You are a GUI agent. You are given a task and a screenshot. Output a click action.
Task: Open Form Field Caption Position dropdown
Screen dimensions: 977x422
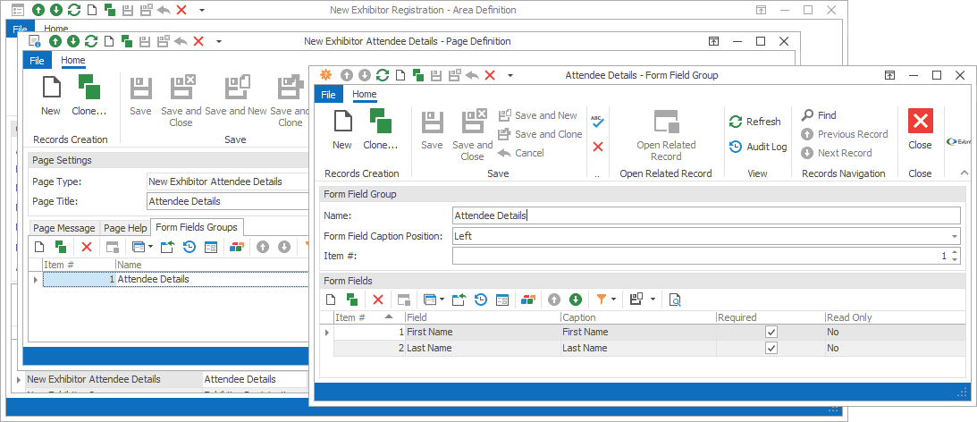pyautogui.click(x=955, y=236)
